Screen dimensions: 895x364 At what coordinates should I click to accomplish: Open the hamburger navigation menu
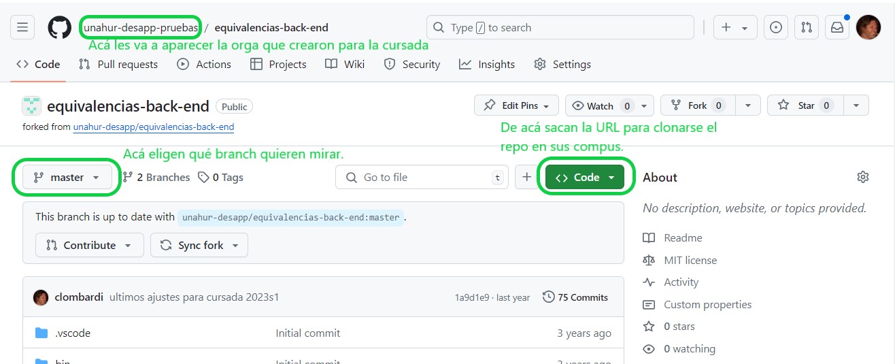22,28
